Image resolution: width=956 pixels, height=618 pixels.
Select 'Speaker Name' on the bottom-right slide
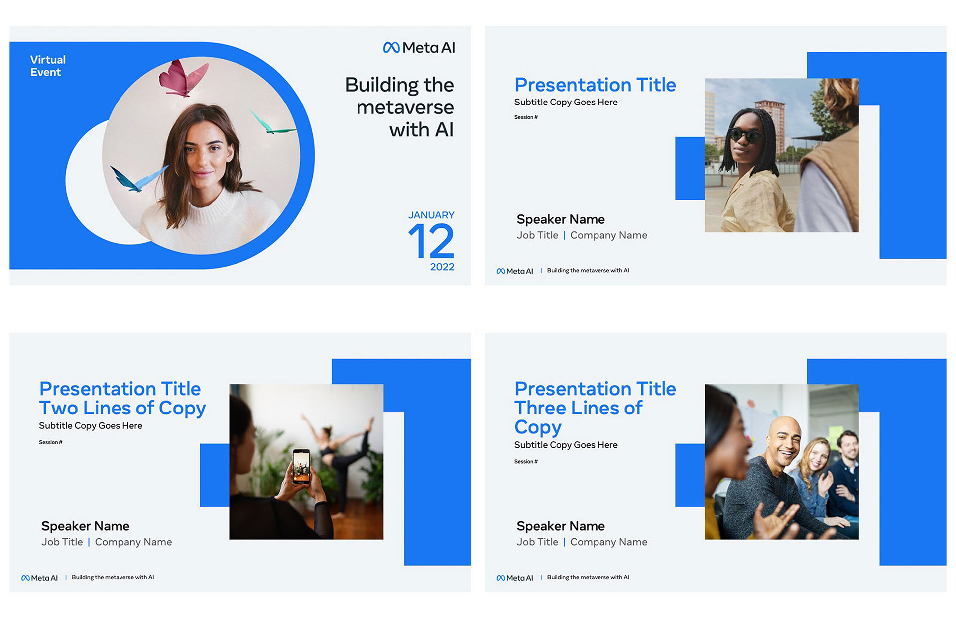click(561, 526)
